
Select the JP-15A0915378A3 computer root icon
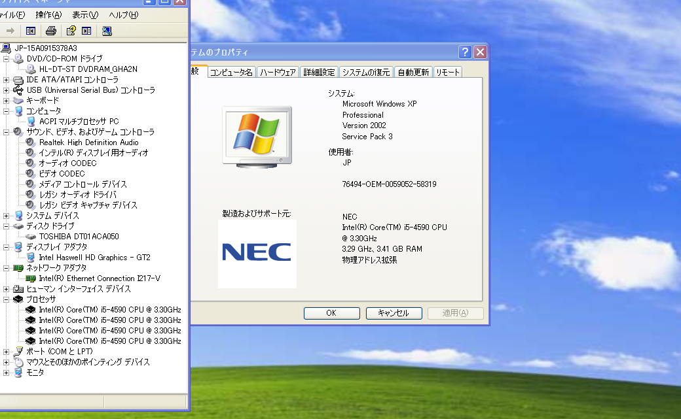pos(6,48)
